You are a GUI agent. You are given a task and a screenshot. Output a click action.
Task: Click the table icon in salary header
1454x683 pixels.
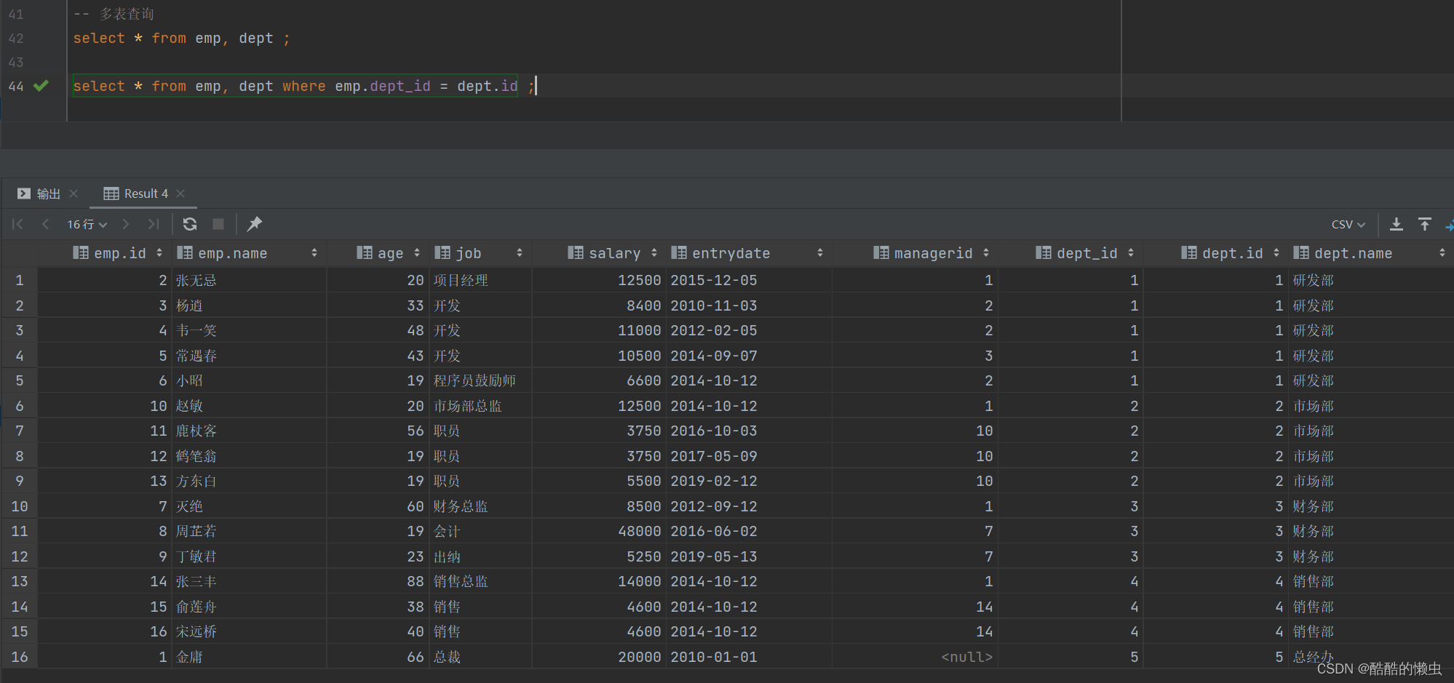point(576,252)
